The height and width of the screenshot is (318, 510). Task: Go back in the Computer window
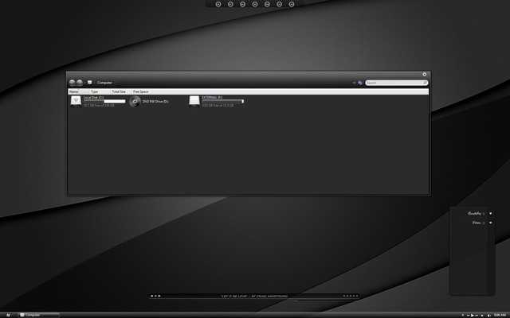pos(73,83)
